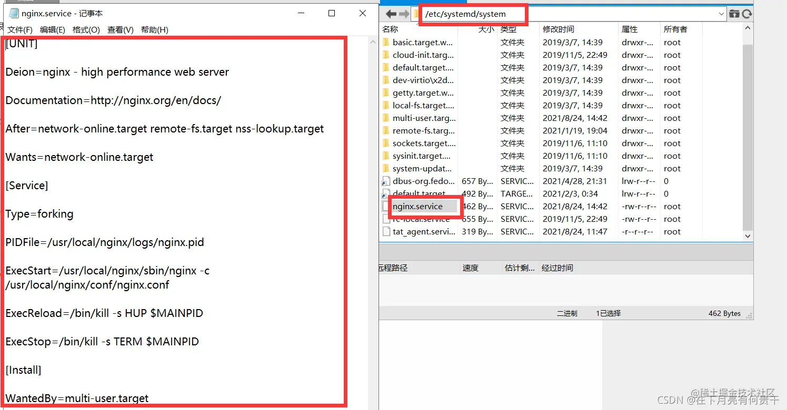Click the 远程路径 transfer column header

point(393,268)
